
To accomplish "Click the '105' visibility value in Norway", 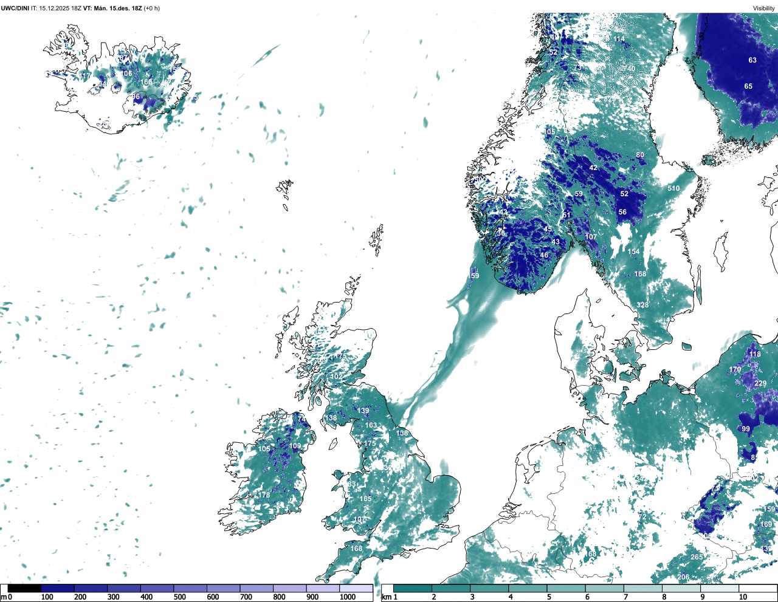I will coord(549,132).
